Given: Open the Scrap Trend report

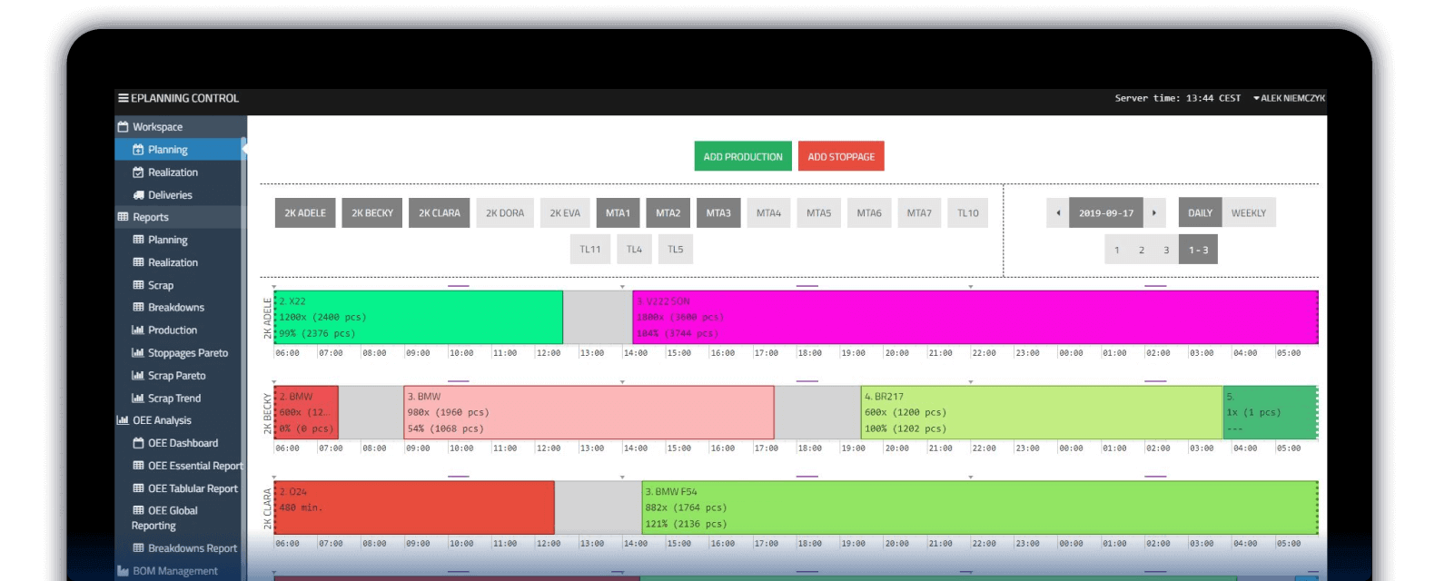Looking at the screenshot, I should pyautogui.click(x=174, y=399).
